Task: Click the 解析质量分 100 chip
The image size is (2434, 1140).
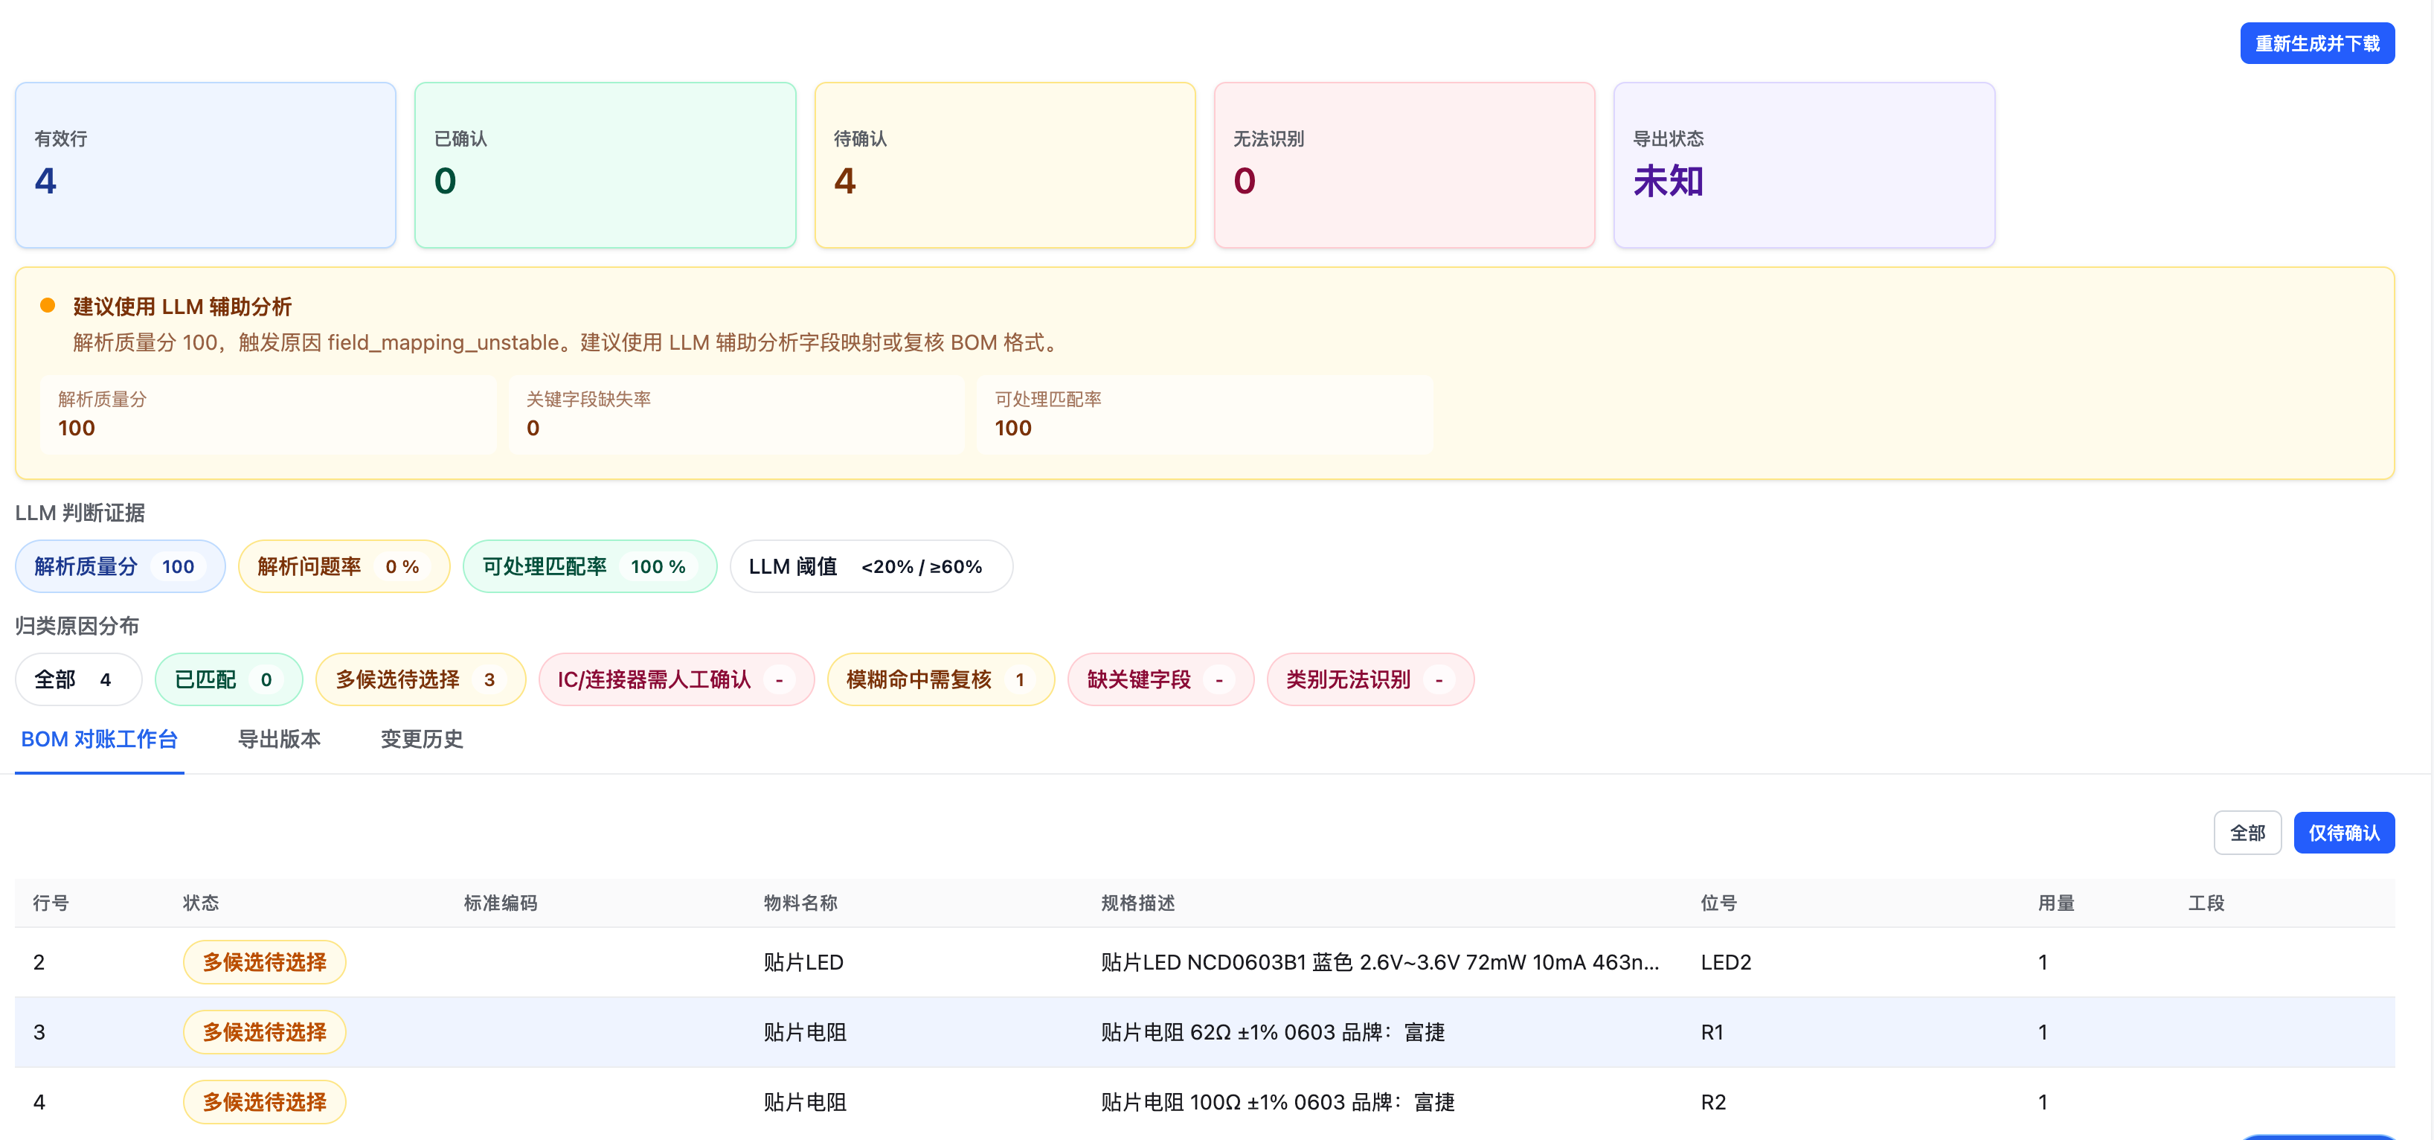Action: (120, 566)
